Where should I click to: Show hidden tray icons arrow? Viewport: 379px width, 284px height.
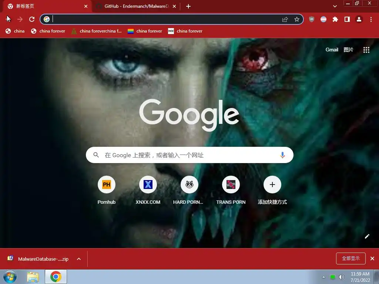point(323,277)
